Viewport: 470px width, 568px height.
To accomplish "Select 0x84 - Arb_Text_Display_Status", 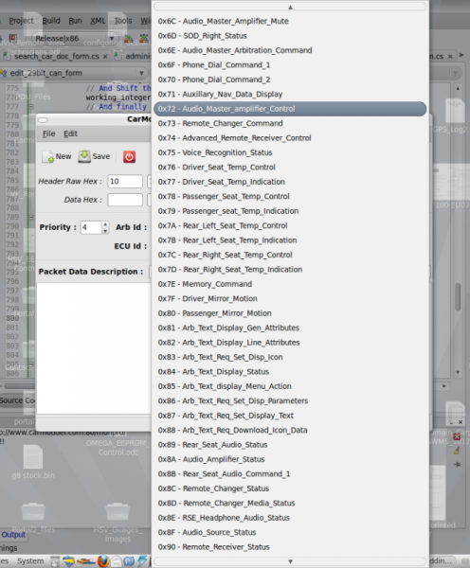I will tap(290, 372).
